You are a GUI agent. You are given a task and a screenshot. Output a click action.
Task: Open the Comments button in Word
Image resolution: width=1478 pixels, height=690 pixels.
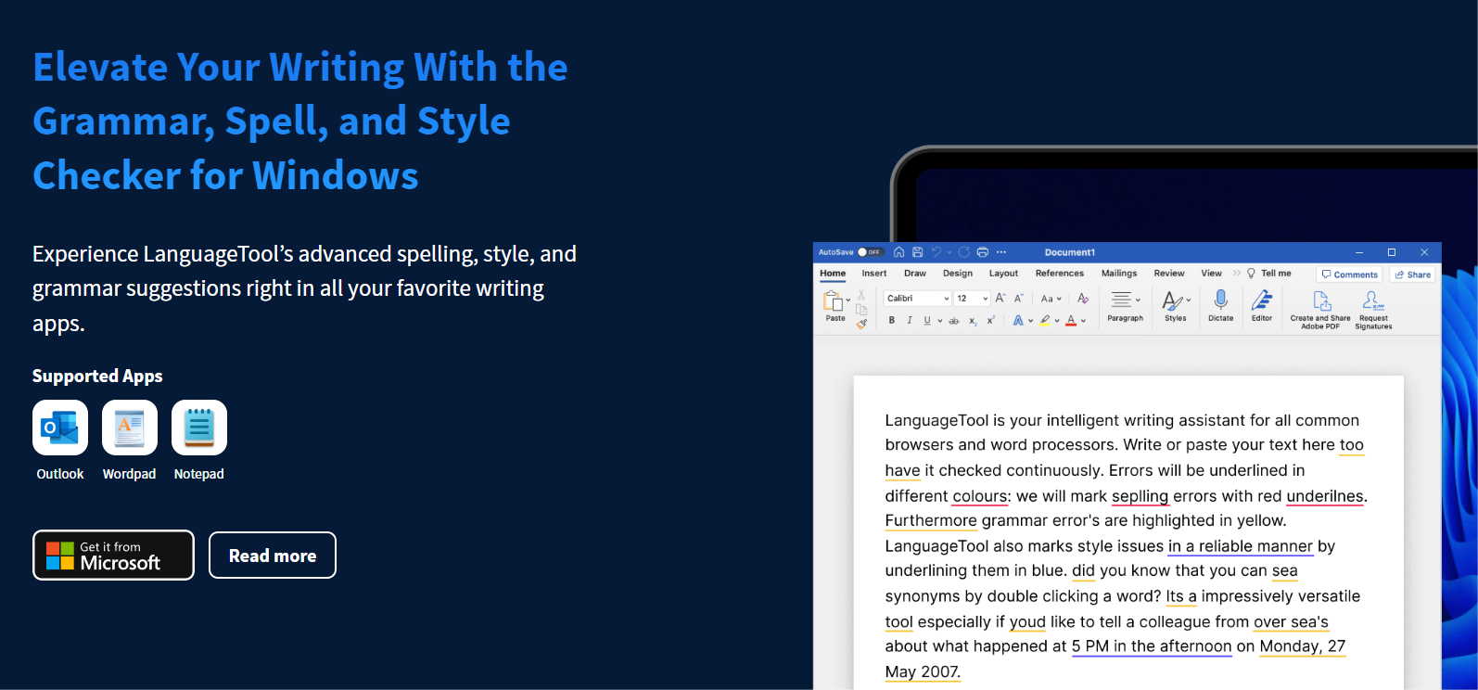coord(1350,275)
